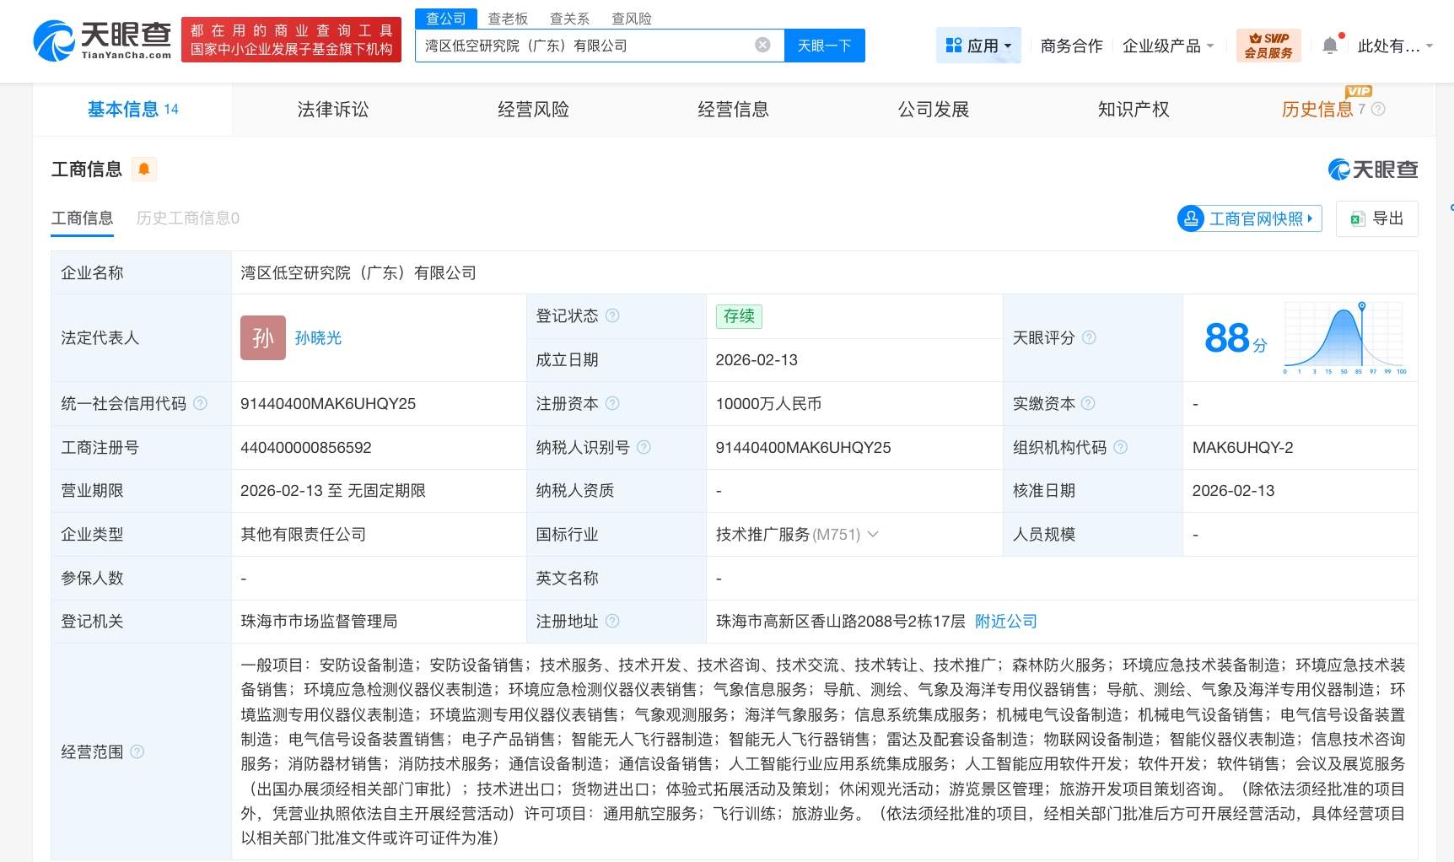This screenshot has width=1454, height=862.
Task: Open the notification bell
Action: (x=1330, y=46)
